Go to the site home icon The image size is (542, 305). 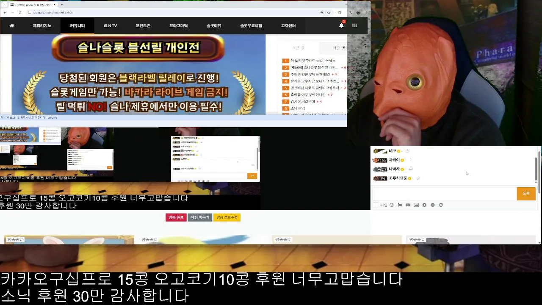[x=12, y=26]
